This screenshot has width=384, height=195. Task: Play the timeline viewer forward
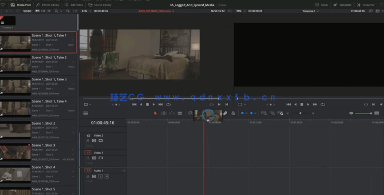tap(308, 105)
